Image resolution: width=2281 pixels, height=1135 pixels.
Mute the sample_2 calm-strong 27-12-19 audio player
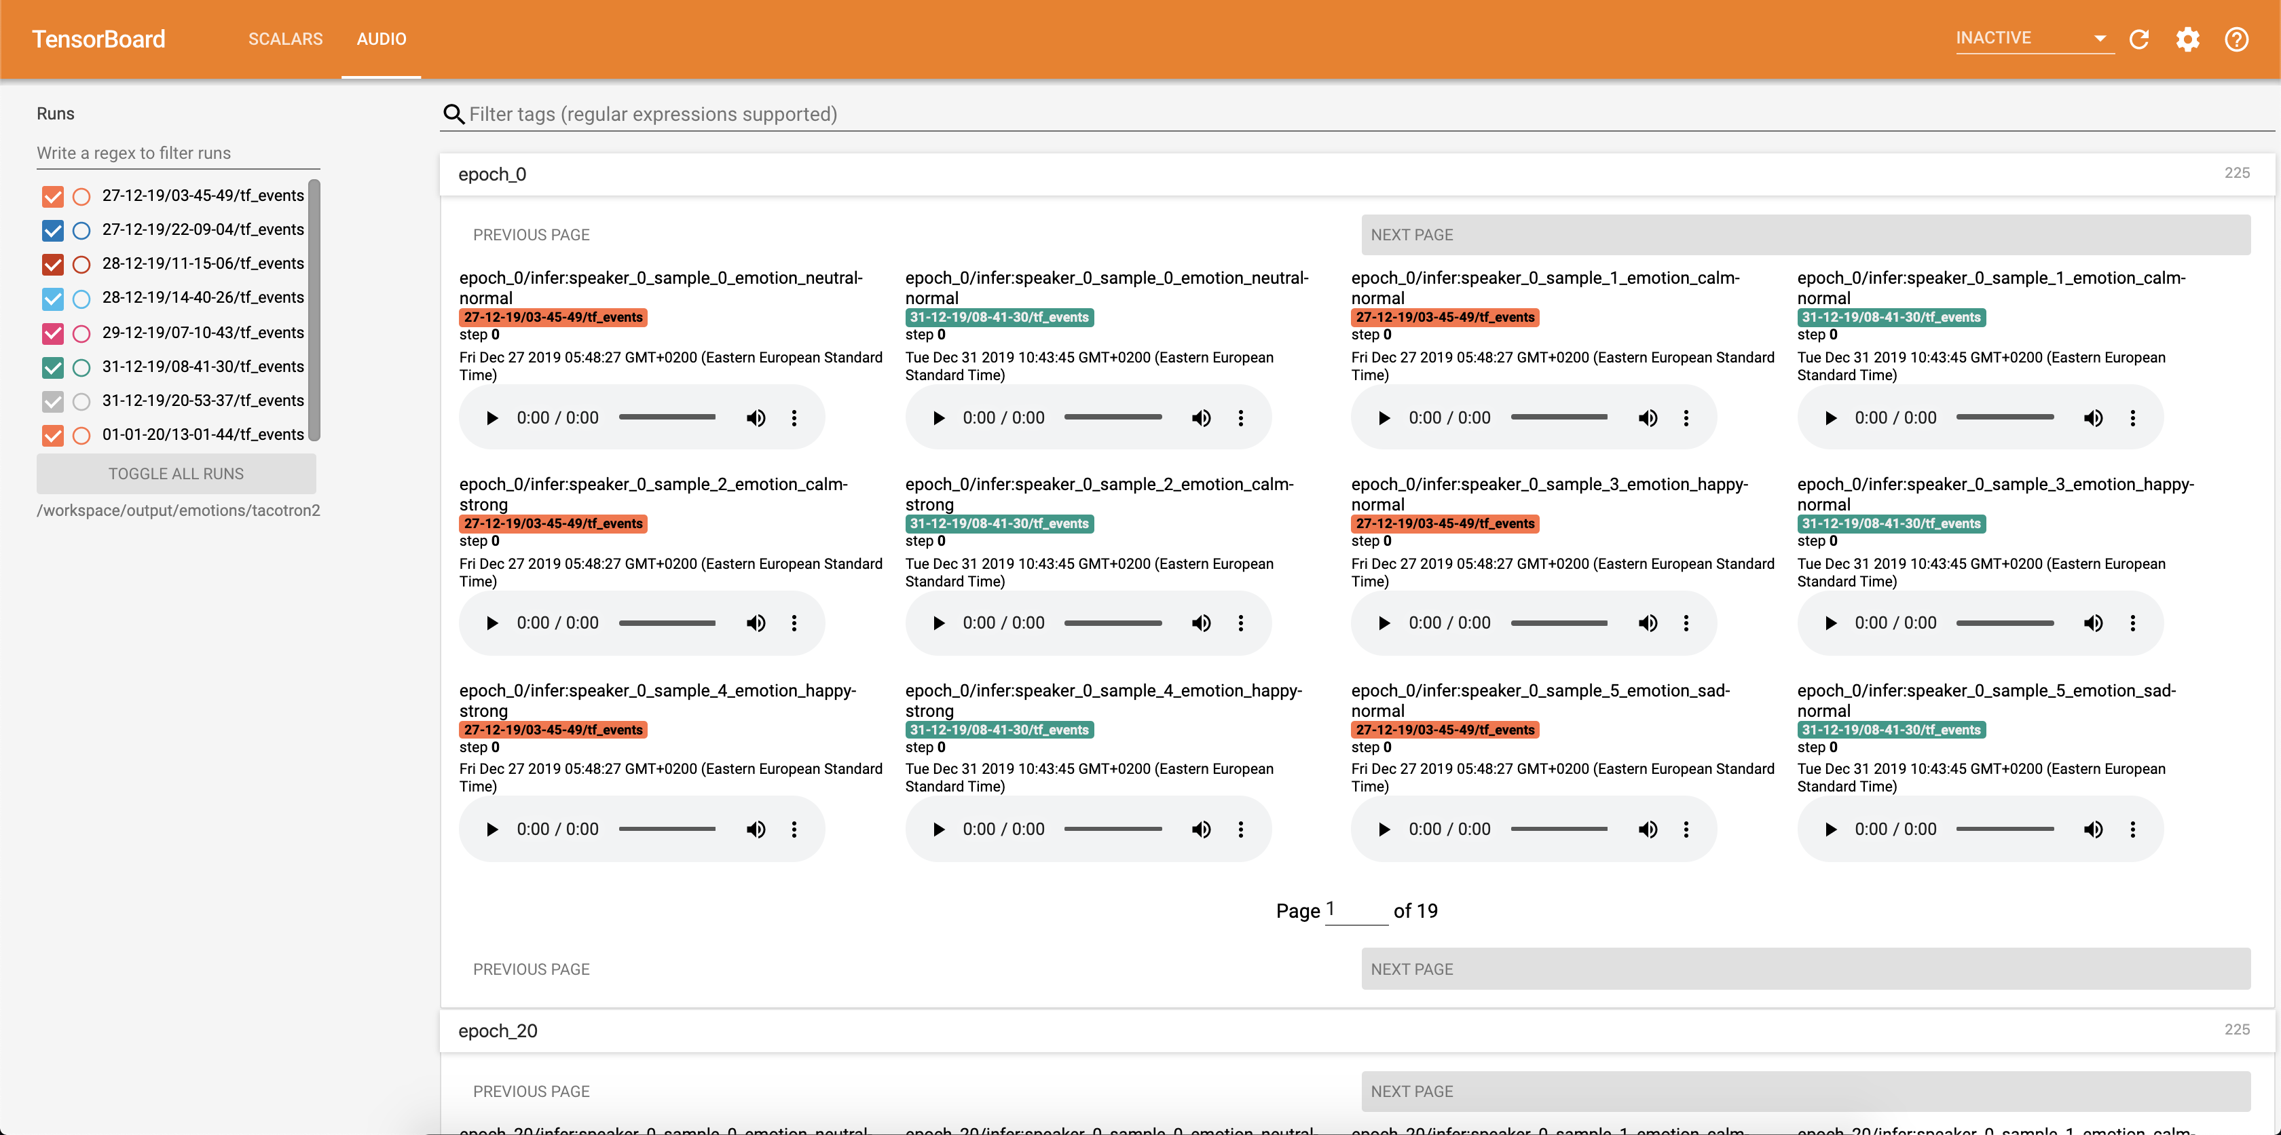[x=756, y=623]
